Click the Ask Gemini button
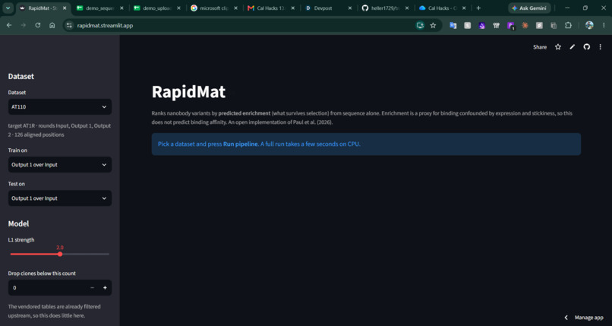The width and height of the screenshot is (612, 326). (529, 8)
